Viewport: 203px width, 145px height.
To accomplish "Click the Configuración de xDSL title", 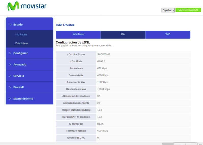I will point(73,42).
